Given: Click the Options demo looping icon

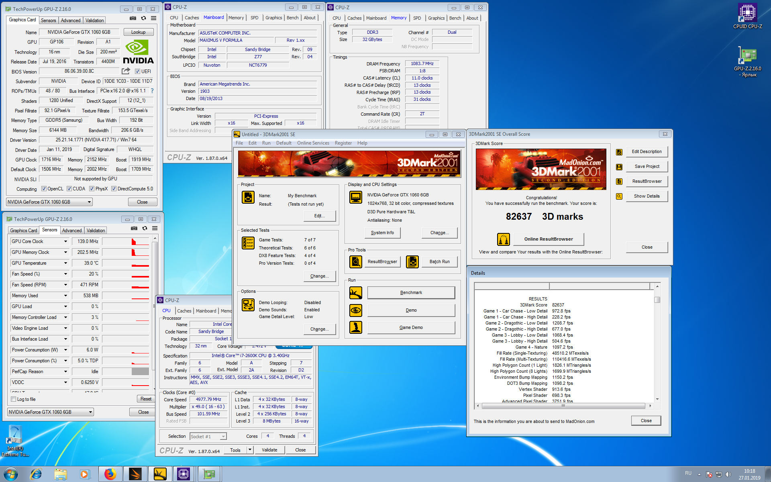Looking at the screenshot, I should [x=248, y=305].
